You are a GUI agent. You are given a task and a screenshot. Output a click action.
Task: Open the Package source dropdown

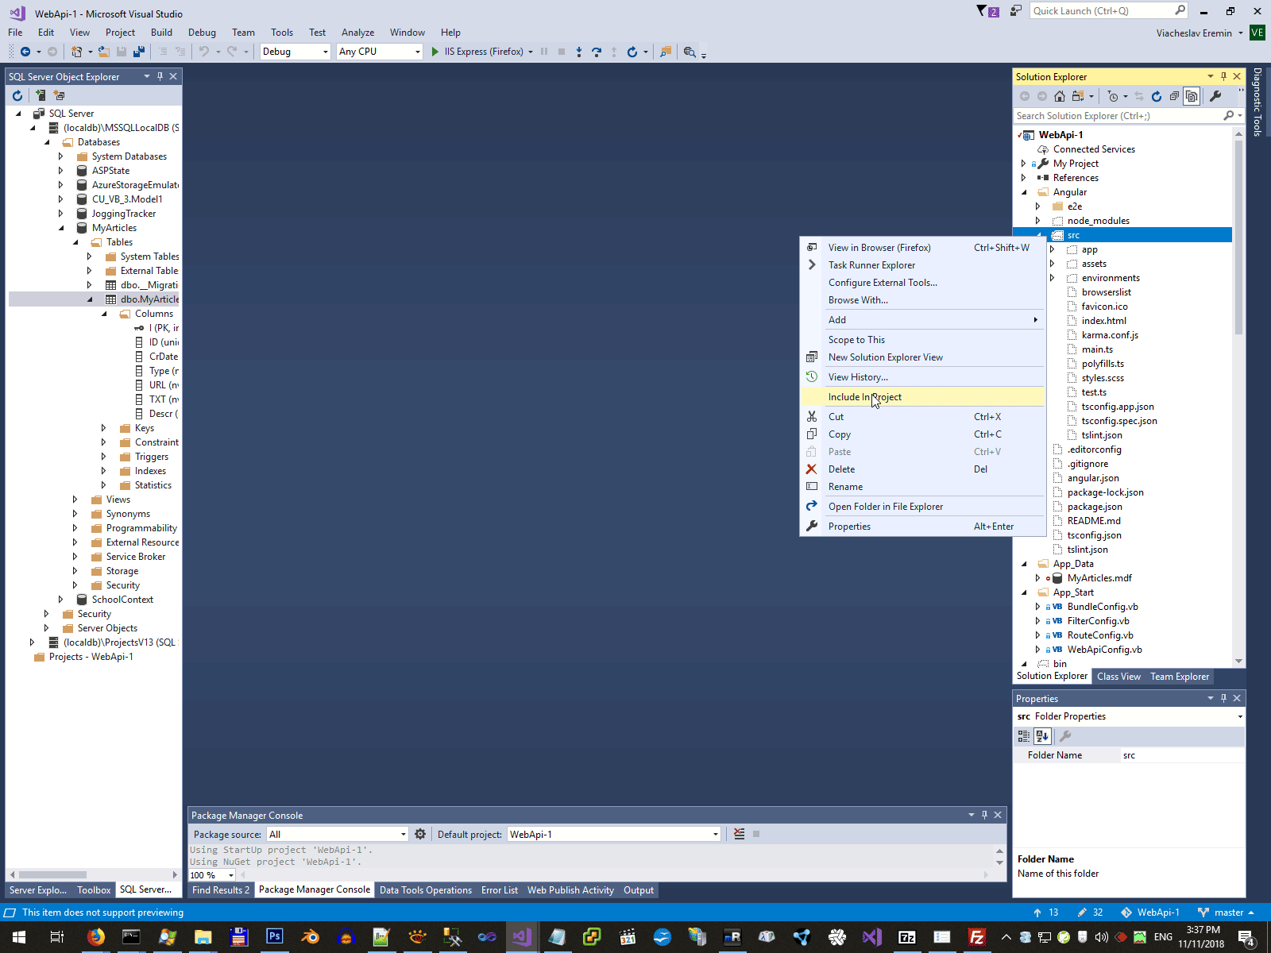pyautogui.click(x=338, y=834)
